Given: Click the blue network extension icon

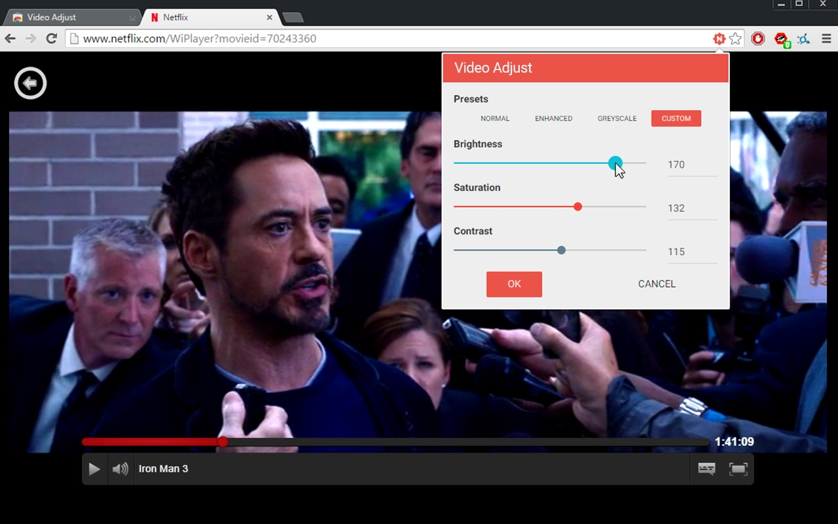Looking at the screenshot, I should tap(804, 39).
